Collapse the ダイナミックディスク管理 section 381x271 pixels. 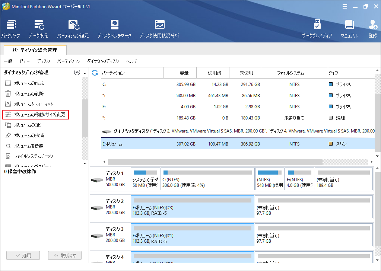[x=77, y=73]
